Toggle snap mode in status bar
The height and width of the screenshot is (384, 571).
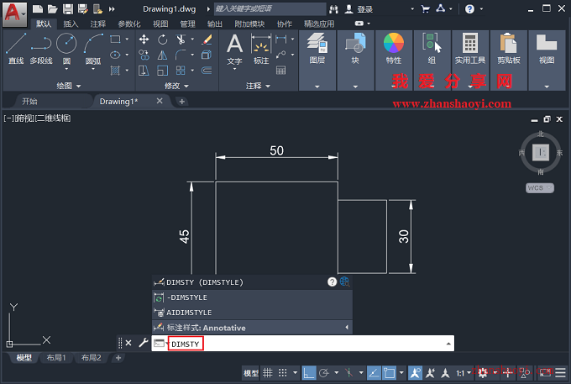tap(283, 373)
